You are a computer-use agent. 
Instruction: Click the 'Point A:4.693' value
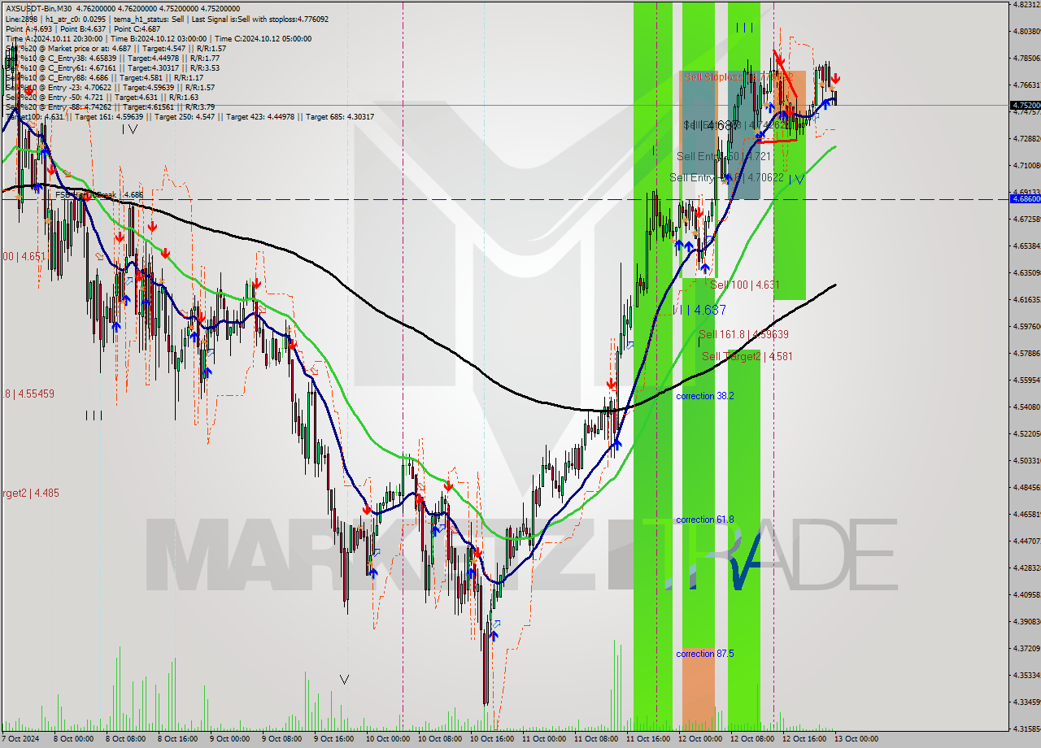pos(29,28)
